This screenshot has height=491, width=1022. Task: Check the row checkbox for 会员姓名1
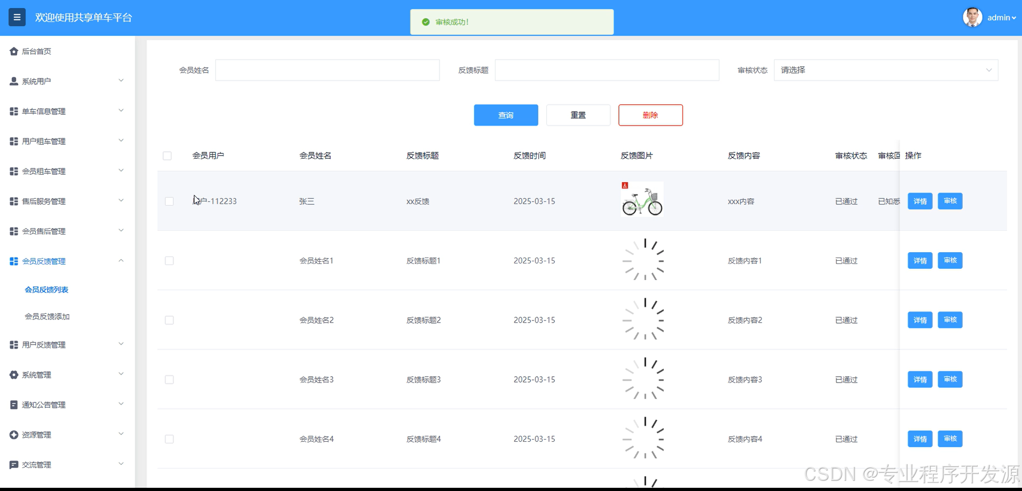point(169,260)
